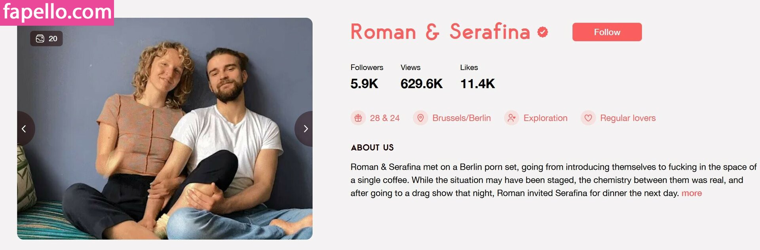
Task: Follow Roman & Serafina
Action: pyautogui.click(x=607, y=32)
